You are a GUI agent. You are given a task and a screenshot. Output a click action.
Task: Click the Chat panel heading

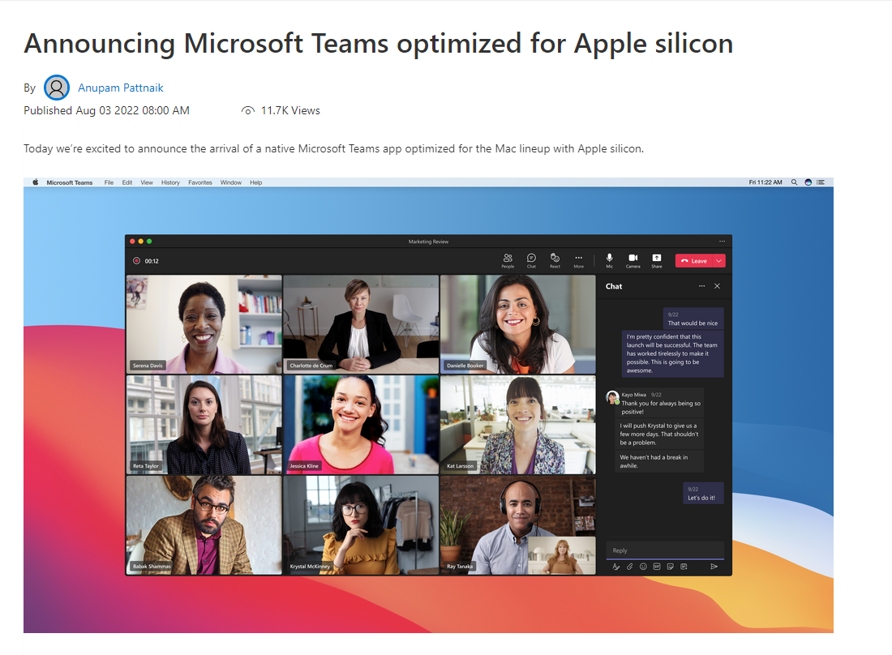tap(614, 286)
